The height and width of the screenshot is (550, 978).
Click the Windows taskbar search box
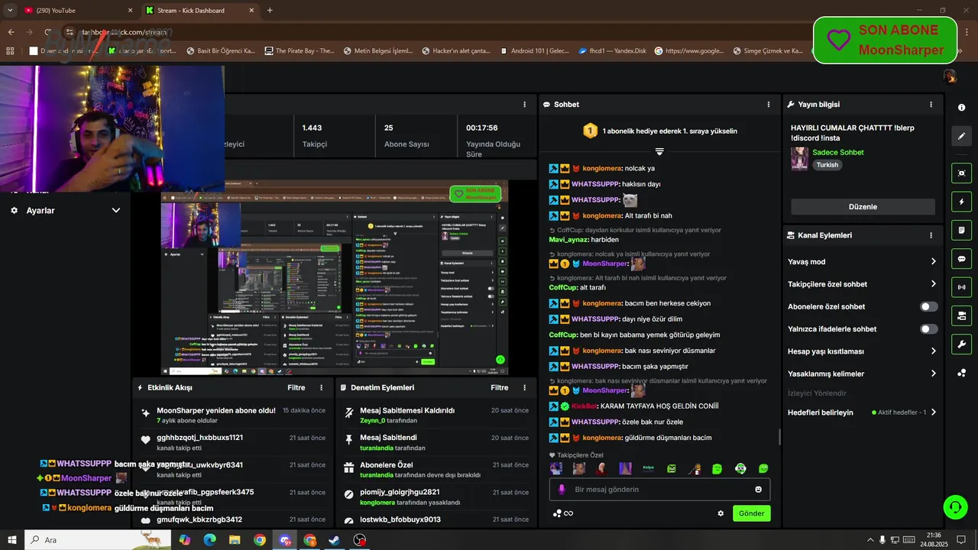[97, 540]
